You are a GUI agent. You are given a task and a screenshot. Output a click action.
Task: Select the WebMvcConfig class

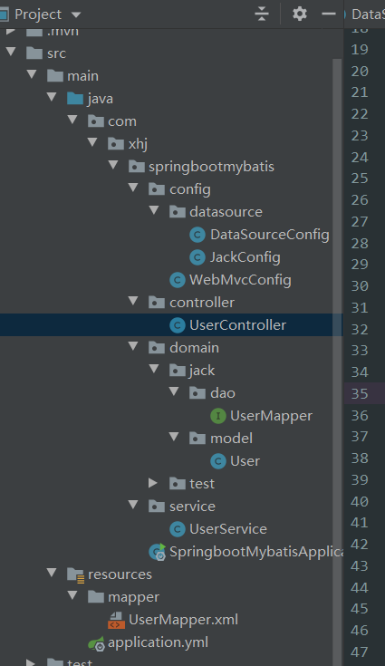pyautogui.click(x=240, y=280)
